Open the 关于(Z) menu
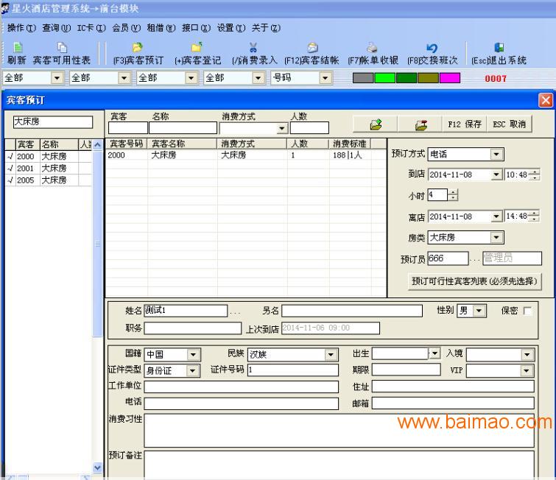This screenshot has height=480, width=556. tap(266, 28)
